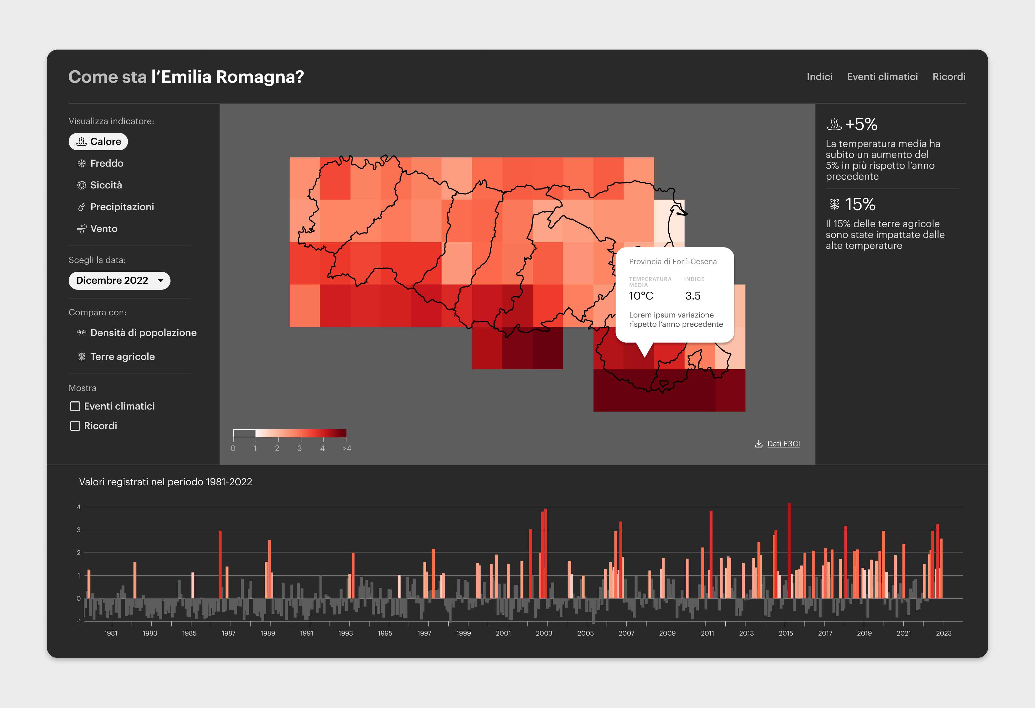Screen dimensions: 1035x708
Task: Click the Precipitazioni droplet icon
Action: click(81, 207)
